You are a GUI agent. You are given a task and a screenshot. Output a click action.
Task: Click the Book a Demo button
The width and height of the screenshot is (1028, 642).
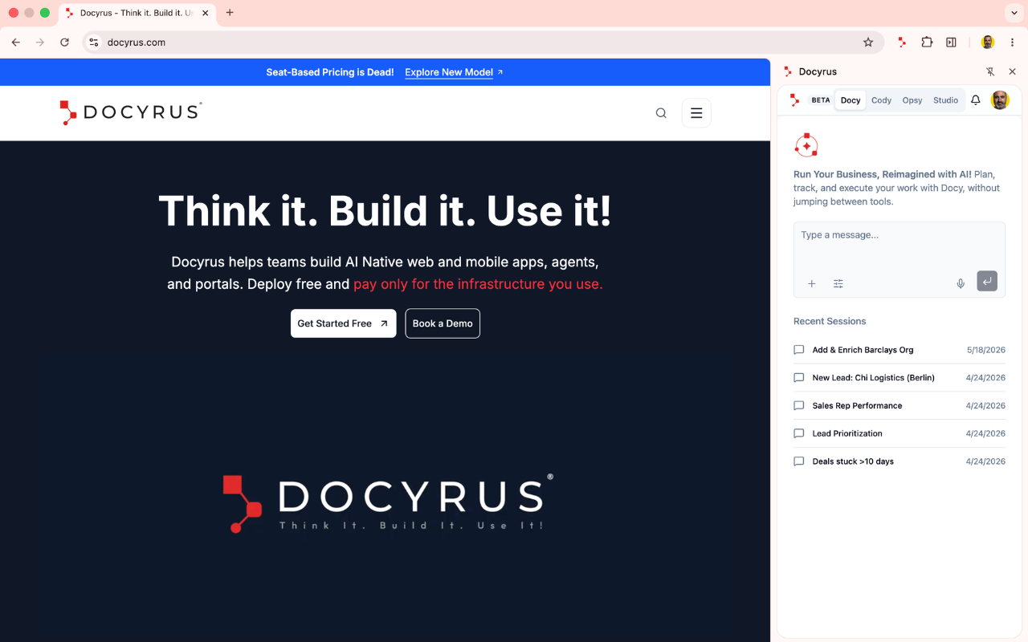pyautogui.click(x=443, y=323)
